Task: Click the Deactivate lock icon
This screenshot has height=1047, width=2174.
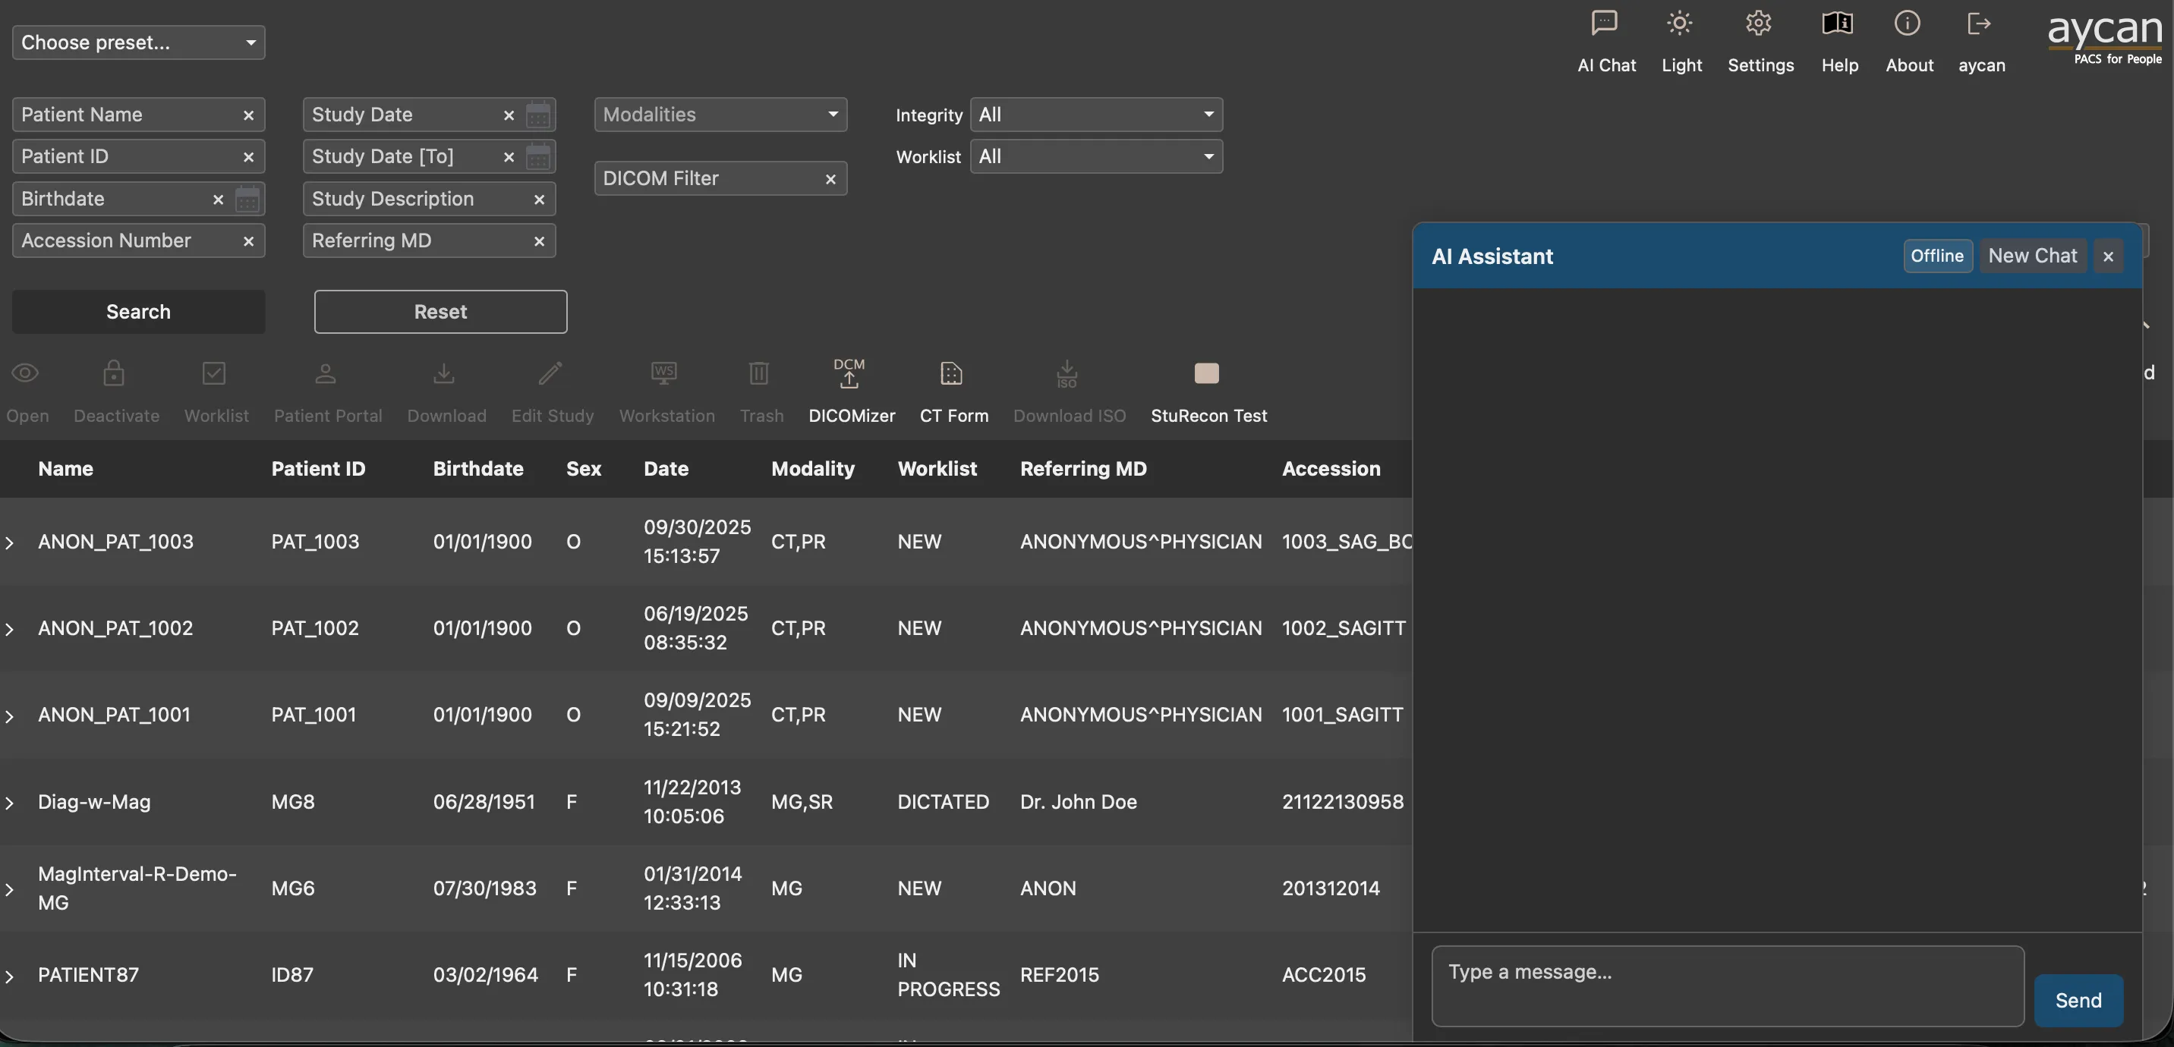Action: coord(114,373)
